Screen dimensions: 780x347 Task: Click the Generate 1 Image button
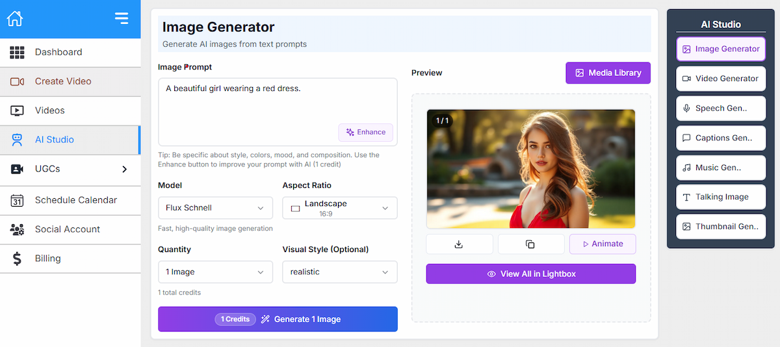tap(278, 319)
